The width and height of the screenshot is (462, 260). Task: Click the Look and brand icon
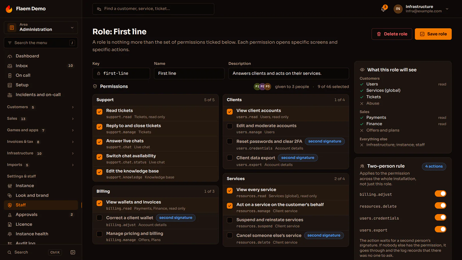(10, 196)
